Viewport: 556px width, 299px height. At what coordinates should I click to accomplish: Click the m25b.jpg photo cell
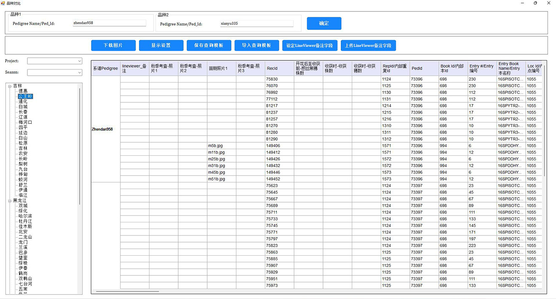(x=222, y=159)
